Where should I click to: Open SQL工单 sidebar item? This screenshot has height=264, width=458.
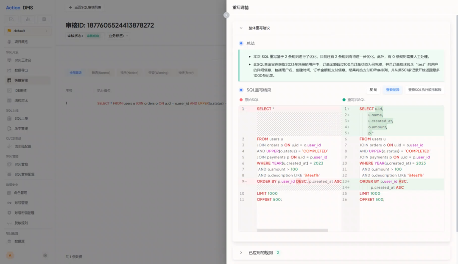pyautogui.click(x=28, y=118)
